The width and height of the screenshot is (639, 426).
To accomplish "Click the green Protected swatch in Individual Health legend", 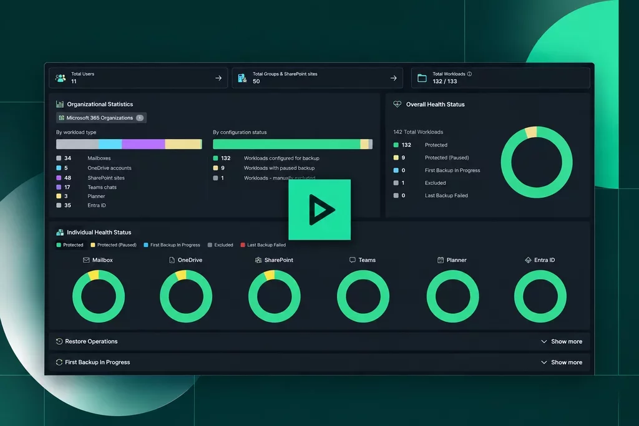I will [x=59, y=244].
